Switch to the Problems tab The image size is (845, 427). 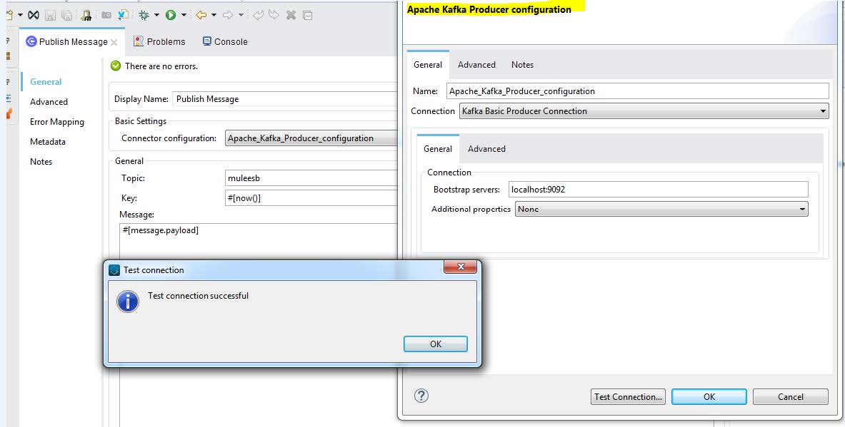(159, 41)
